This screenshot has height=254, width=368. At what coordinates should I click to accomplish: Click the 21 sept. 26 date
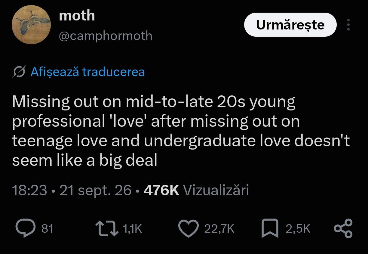pos(96,190)
